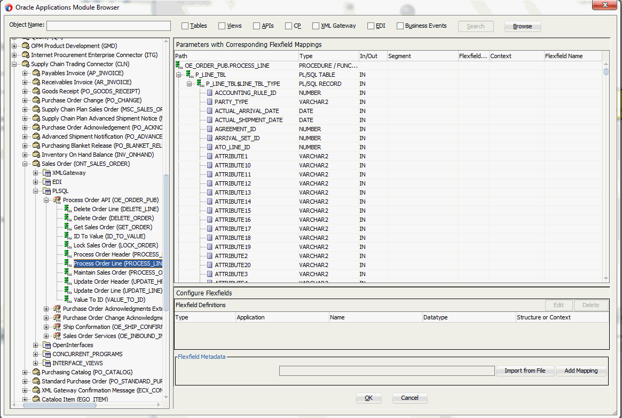Click the Cancel button

[x=410, y=398]
